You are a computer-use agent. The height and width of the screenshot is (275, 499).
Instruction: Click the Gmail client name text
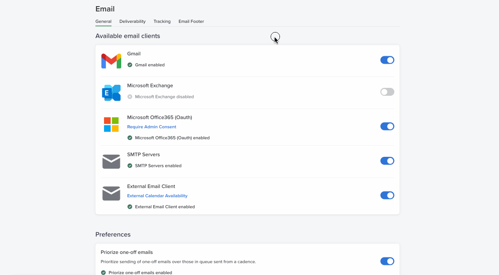point(134,54)
